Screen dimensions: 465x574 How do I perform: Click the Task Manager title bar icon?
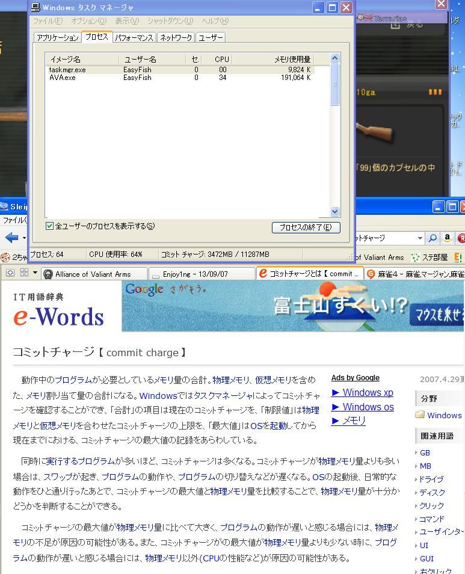click(35, 8)
